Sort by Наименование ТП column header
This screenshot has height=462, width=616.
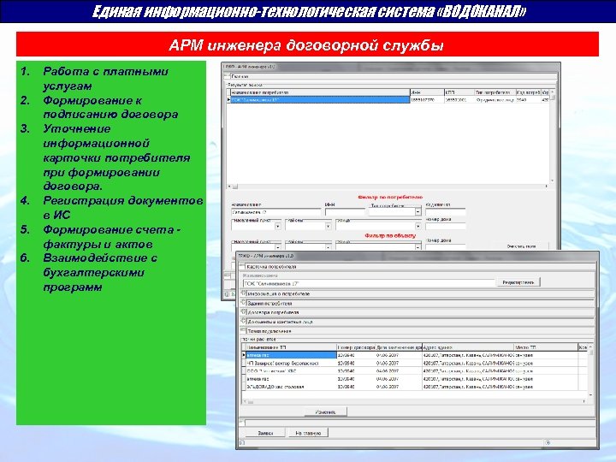click(291, 347)
